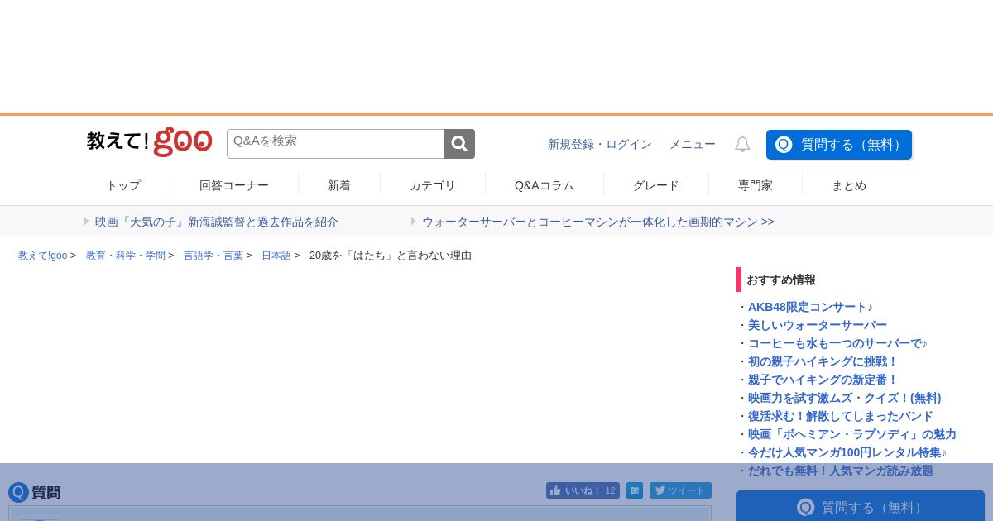This screenshot has height=521, width=993.
Task: Click the header 質問する（無料） button
Action: tap(839, 145)
